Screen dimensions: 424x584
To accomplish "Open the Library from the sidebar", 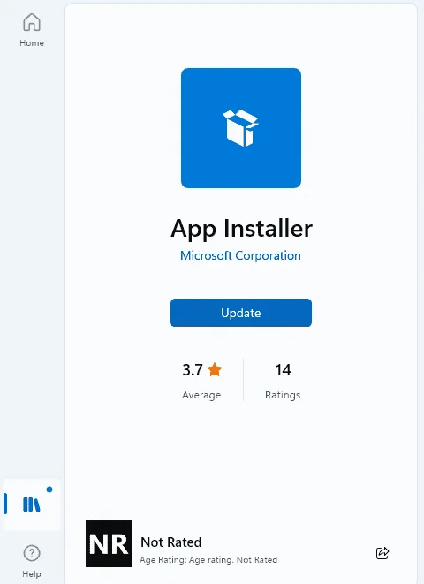I will 32,504.
